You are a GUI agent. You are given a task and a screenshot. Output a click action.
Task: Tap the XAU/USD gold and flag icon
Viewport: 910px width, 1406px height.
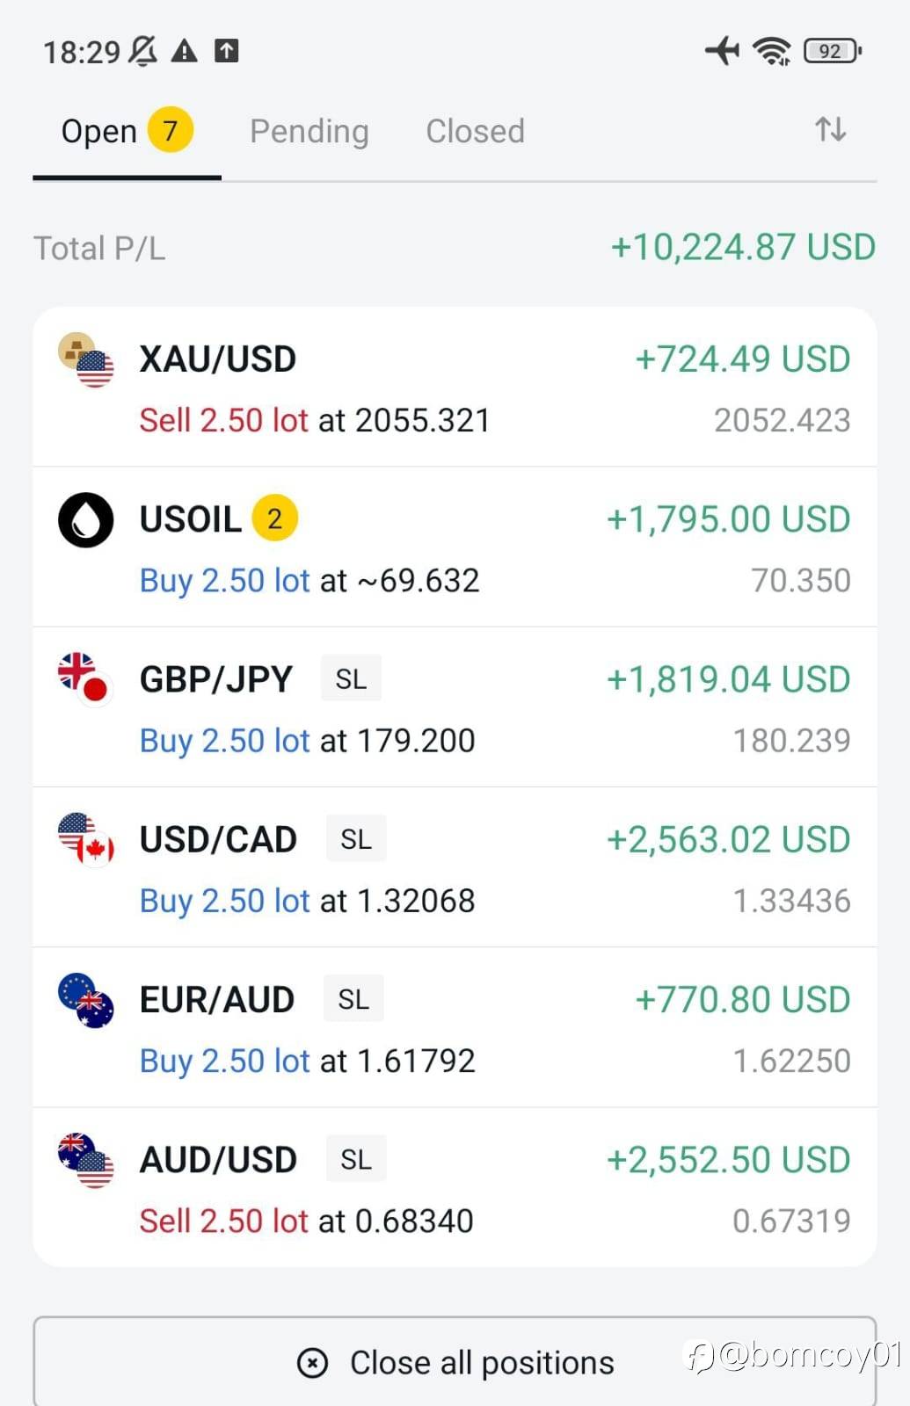pyautogui.click(x=85, y=360)
